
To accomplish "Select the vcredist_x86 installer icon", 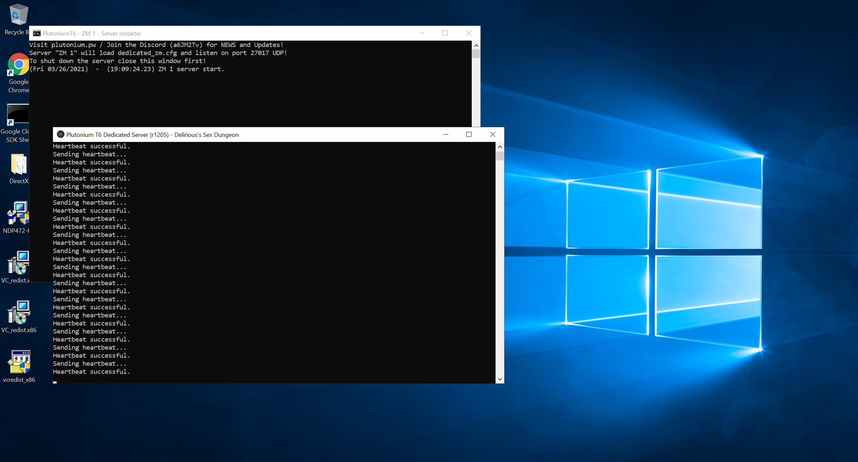I will 19,366.
